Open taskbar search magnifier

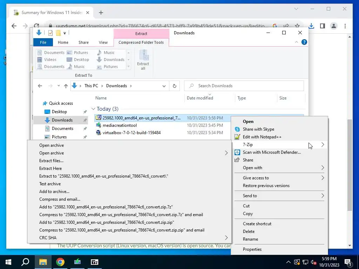[x=25, y=262]
